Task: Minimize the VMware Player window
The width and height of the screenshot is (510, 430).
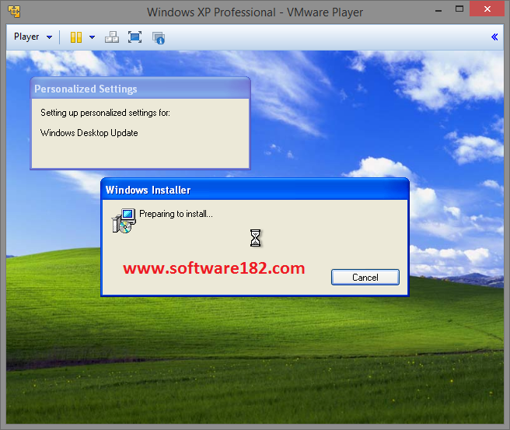Action: (438, 10)
